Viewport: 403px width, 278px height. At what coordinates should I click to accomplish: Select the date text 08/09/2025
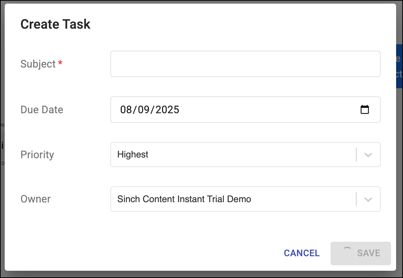pyautogui.click(x=149, y=110)
